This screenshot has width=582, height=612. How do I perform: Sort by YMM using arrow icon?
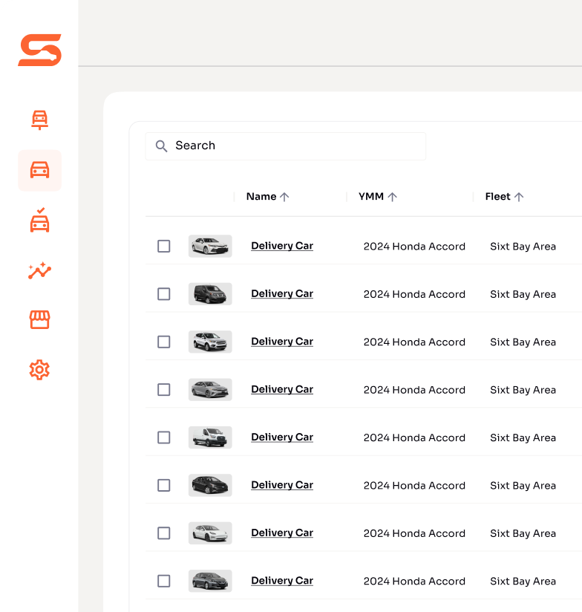[393, 197]
